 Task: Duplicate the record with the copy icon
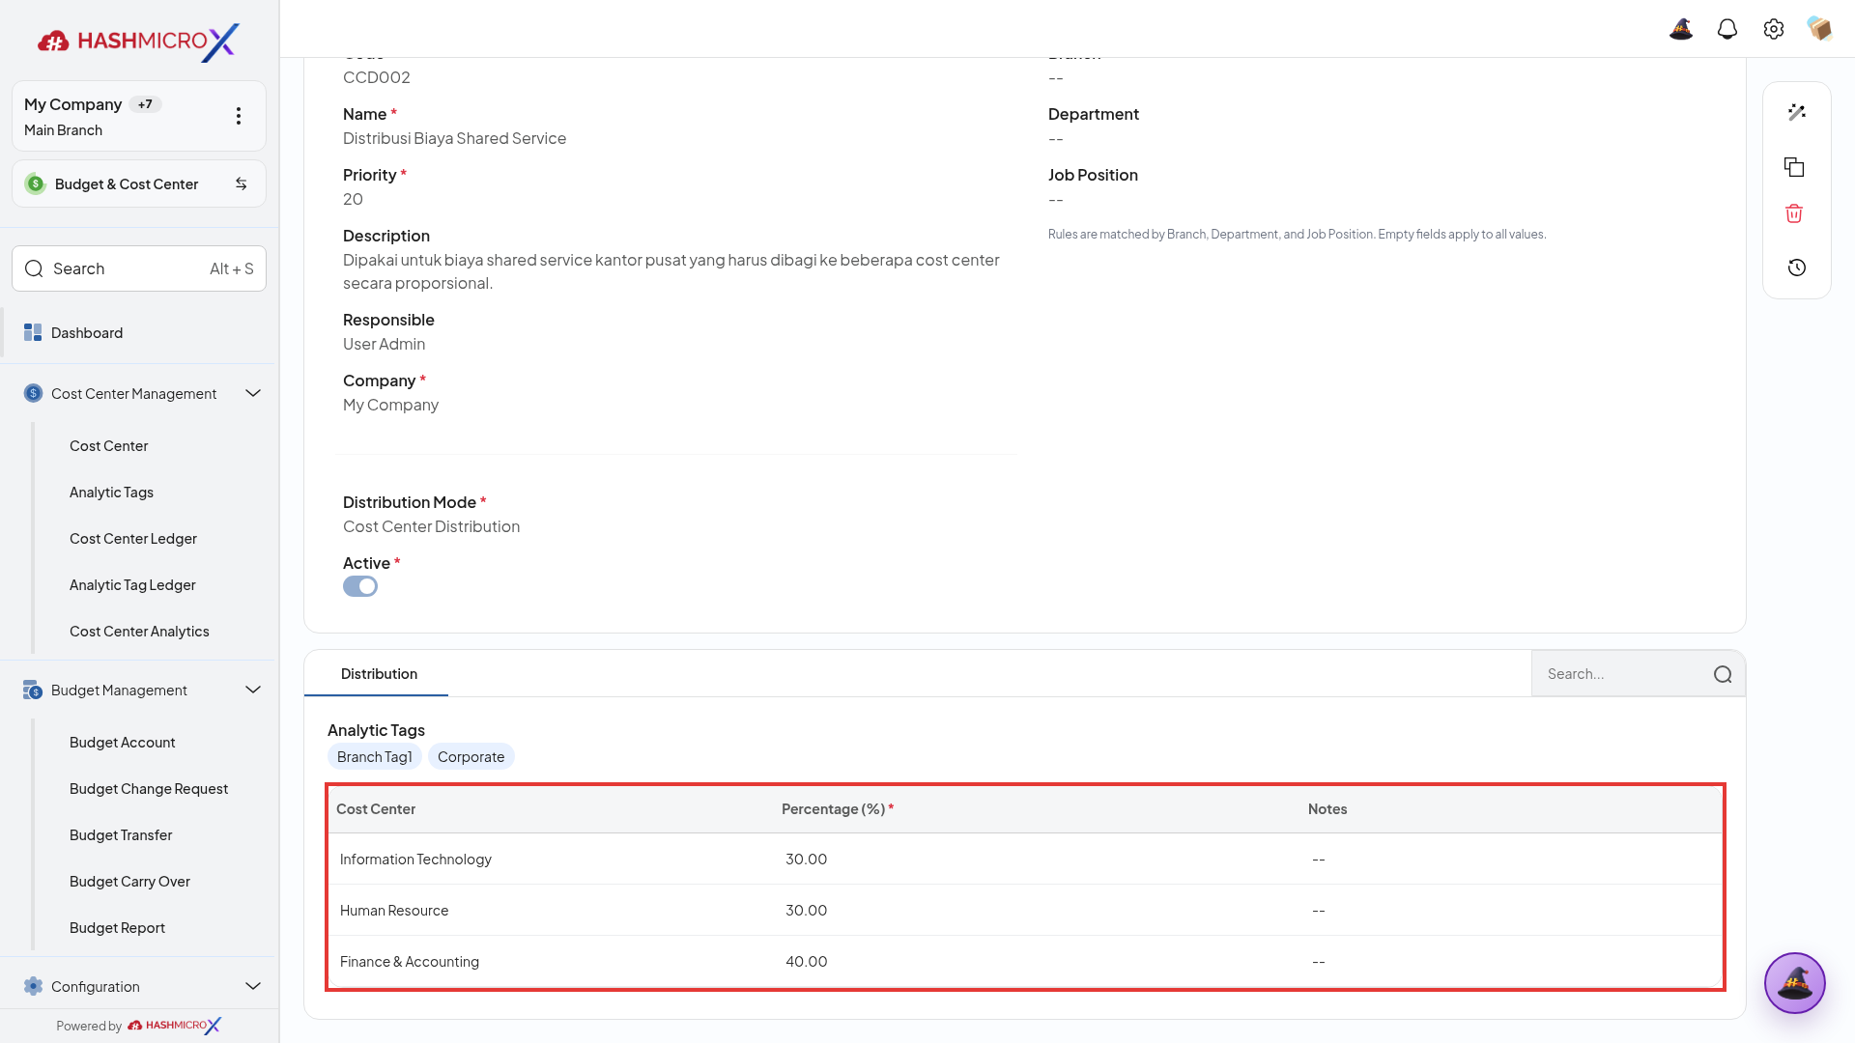[x=1794, y=167]
